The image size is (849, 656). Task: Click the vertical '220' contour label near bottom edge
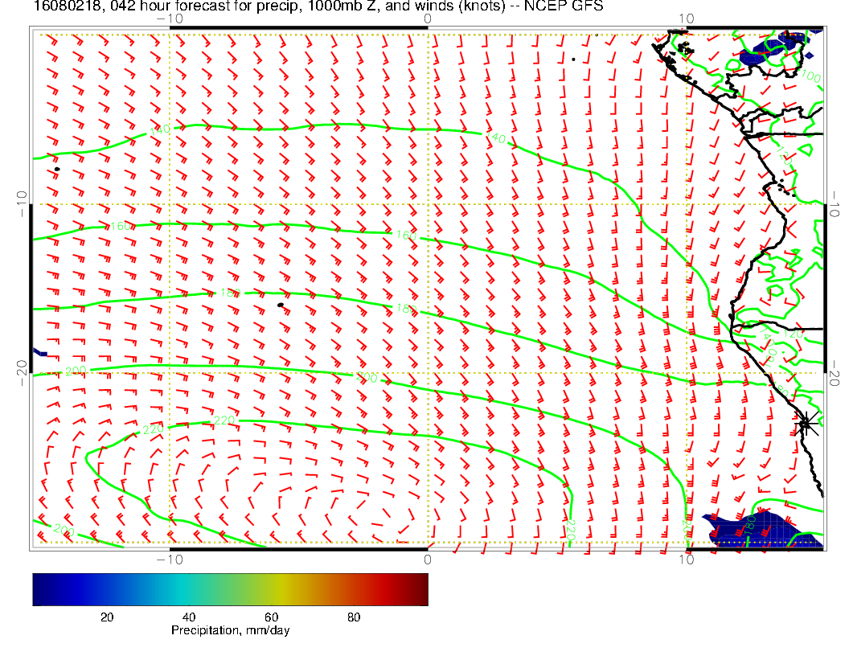coord(570,530)
